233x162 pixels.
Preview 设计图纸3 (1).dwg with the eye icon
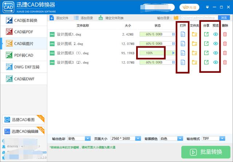coord(216,53)
